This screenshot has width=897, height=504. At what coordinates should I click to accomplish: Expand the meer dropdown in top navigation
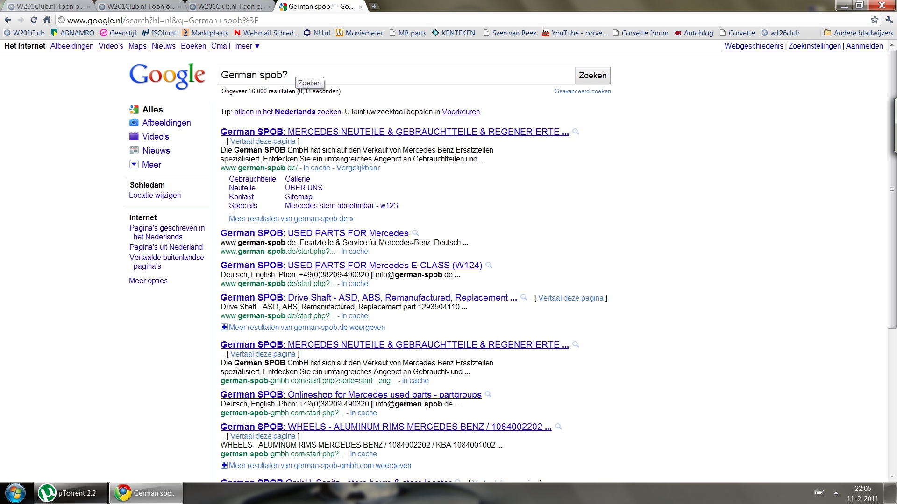tap(247, 46)
